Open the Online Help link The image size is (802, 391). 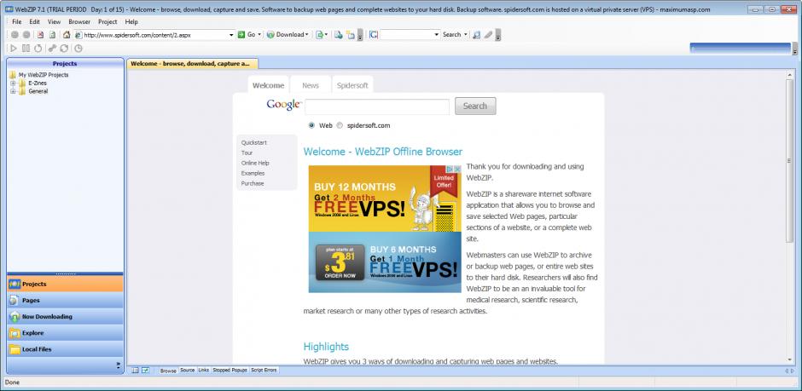pyautogui.click(x=255, y=163)
